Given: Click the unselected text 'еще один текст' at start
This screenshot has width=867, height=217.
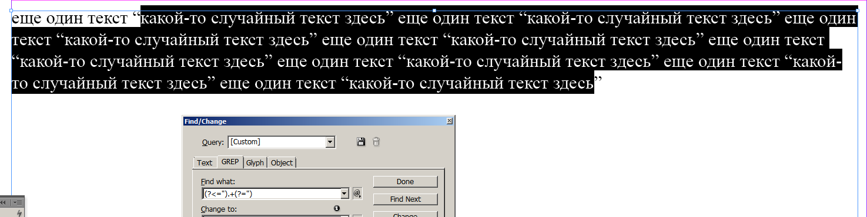Looking at the screenshot, I should point(70,19).
